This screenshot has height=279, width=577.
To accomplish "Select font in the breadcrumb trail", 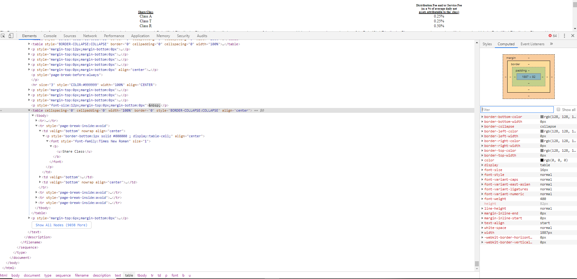I will 175,275.
